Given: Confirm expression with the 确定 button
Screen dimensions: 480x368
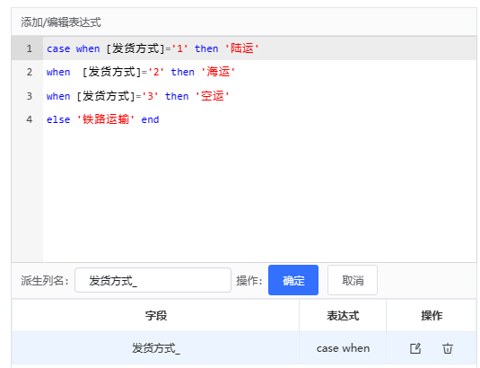Looking at the screenshot, I should 293,280.
